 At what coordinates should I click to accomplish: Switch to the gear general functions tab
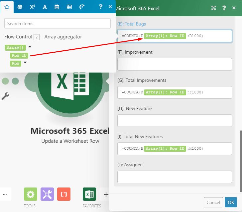point(20,7)
